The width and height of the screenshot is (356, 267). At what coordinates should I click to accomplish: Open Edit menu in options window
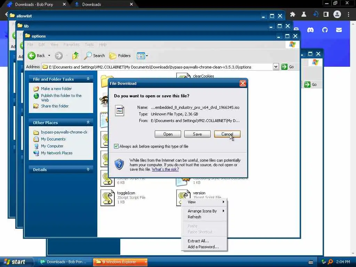[x=42, y=44]
